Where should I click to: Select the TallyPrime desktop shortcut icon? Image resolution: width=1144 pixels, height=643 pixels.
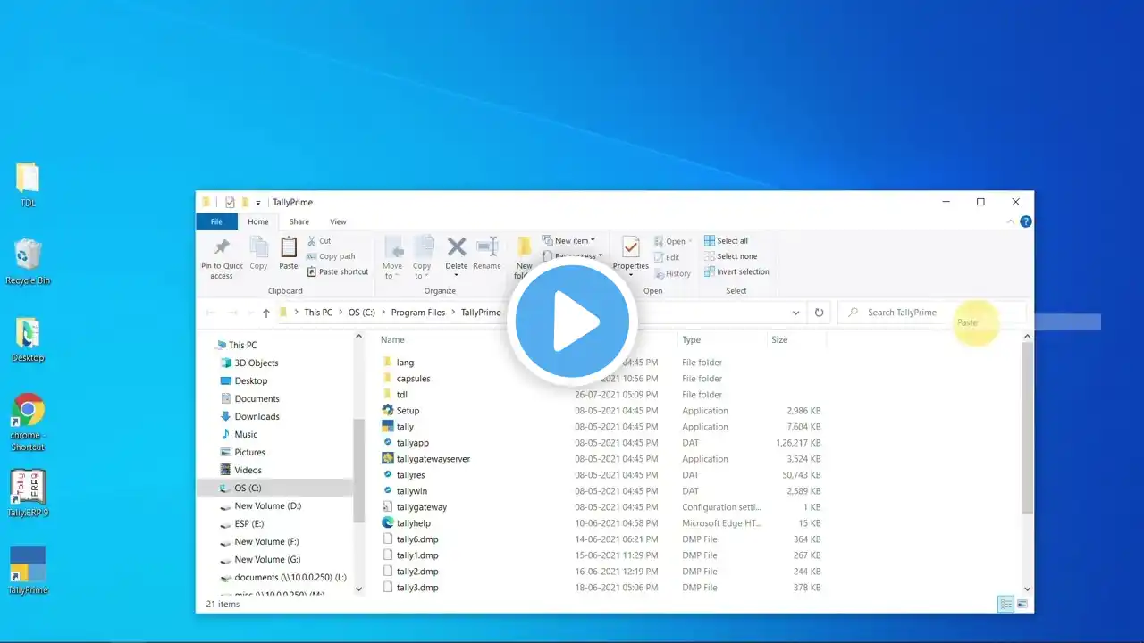point(28,571)
